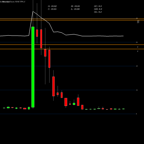The image size is (144, 144).
Task: Click the 'L: 10.00' low value
Action: click(75, 9)
